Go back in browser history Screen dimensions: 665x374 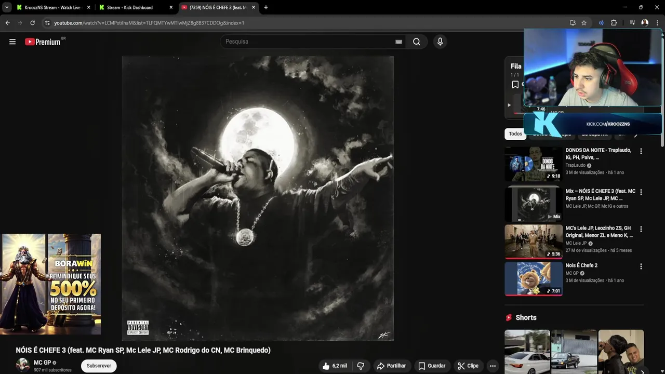(7, 23)
